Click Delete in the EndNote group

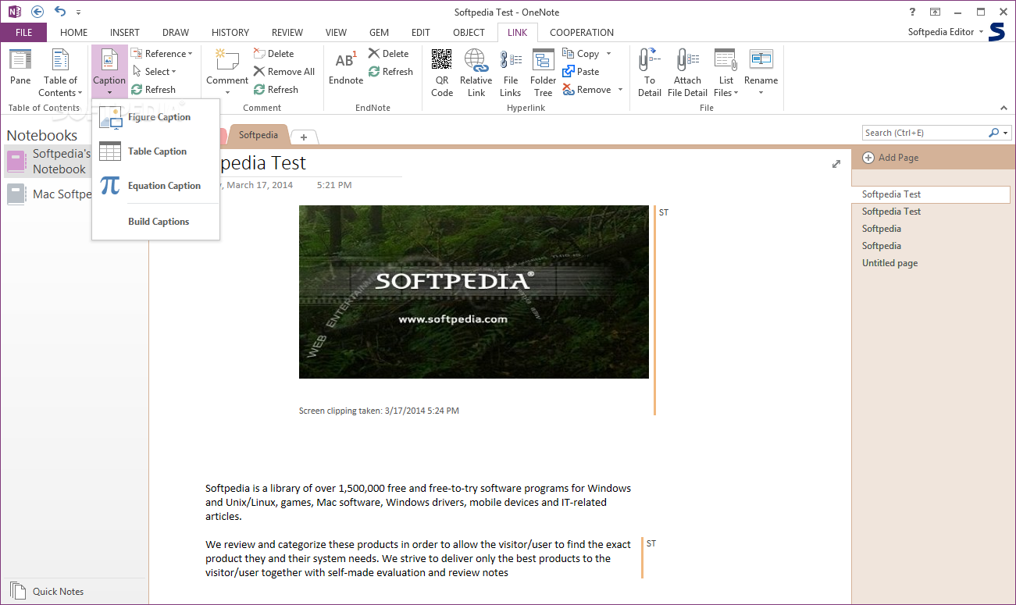tap(388, 54)
